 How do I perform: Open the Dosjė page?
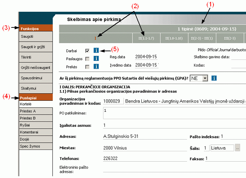36,139
